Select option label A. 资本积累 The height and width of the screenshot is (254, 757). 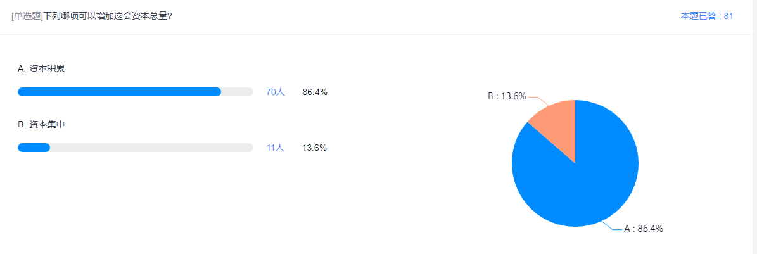click(x=41, y=68)
